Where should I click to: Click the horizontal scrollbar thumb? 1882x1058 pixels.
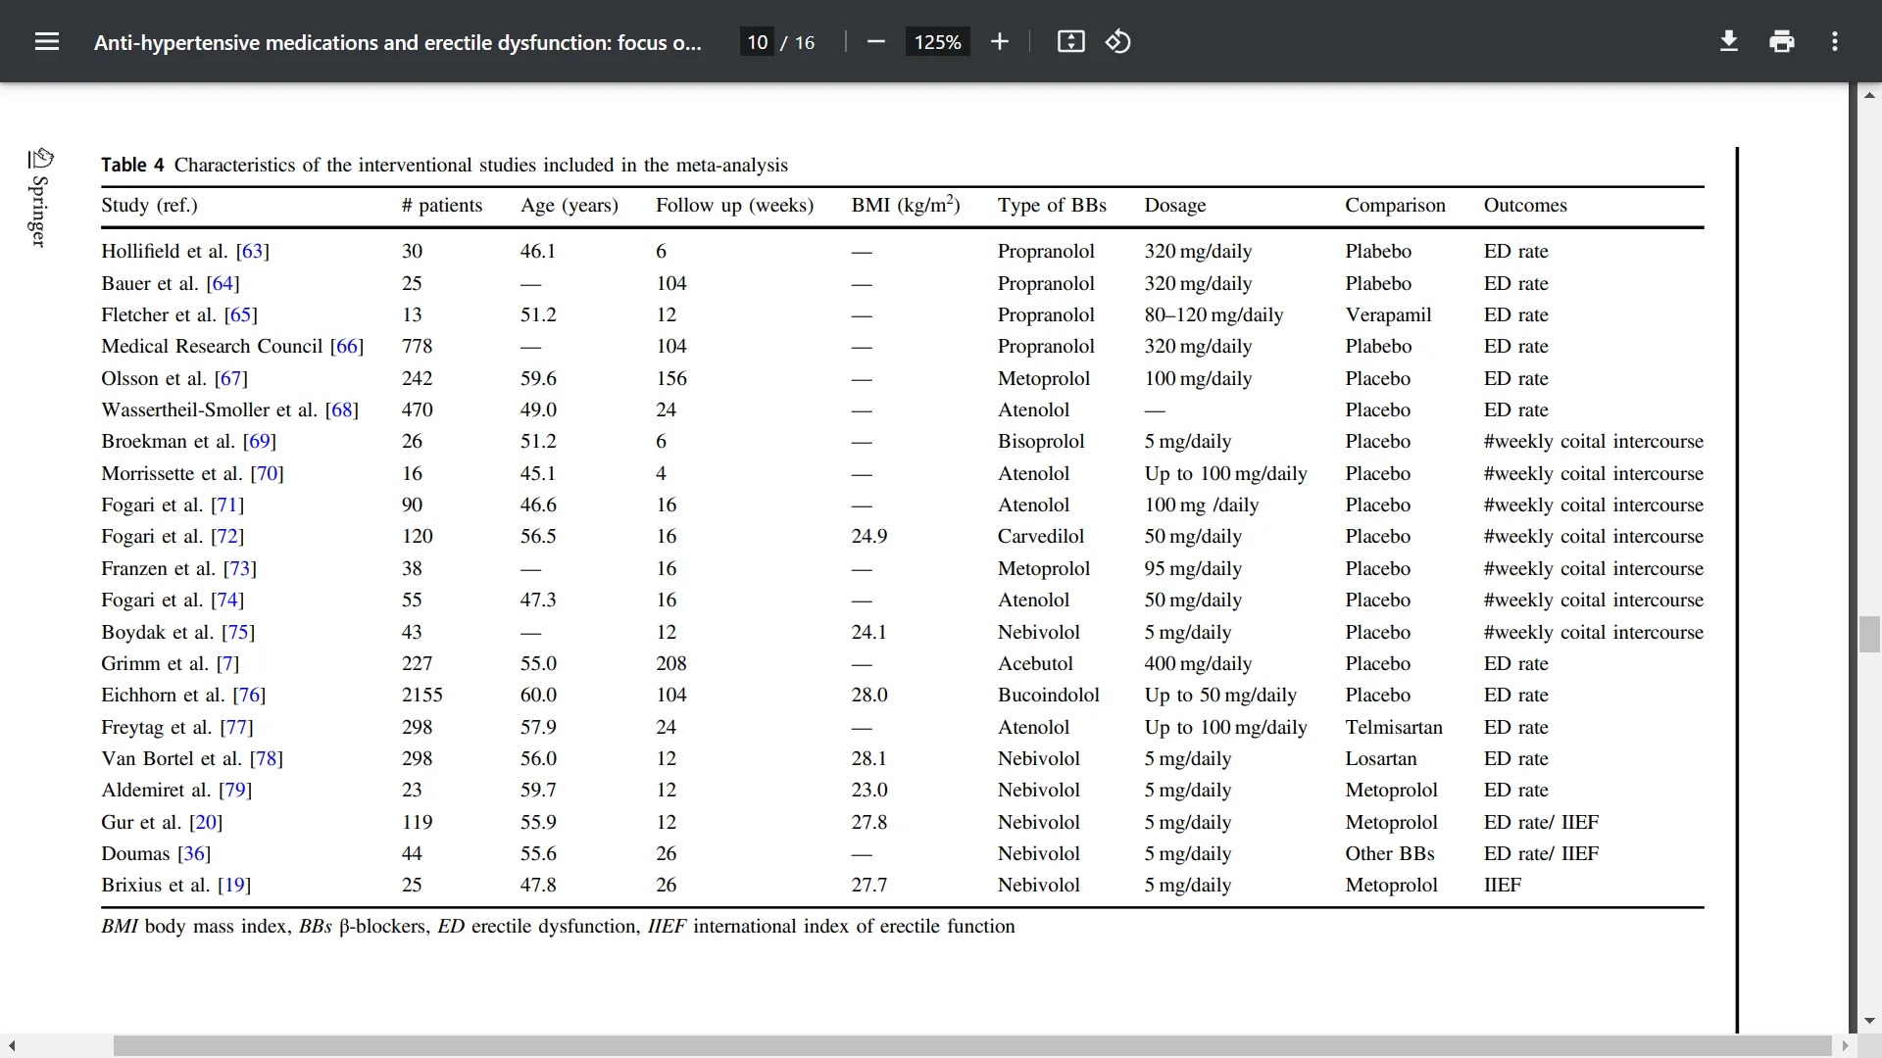[x=972, y=1046]
